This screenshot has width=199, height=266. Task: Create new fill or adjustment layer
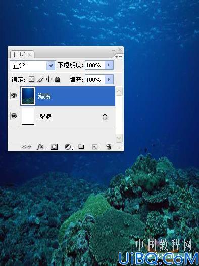pyautogui.click(x=68, y=147)
